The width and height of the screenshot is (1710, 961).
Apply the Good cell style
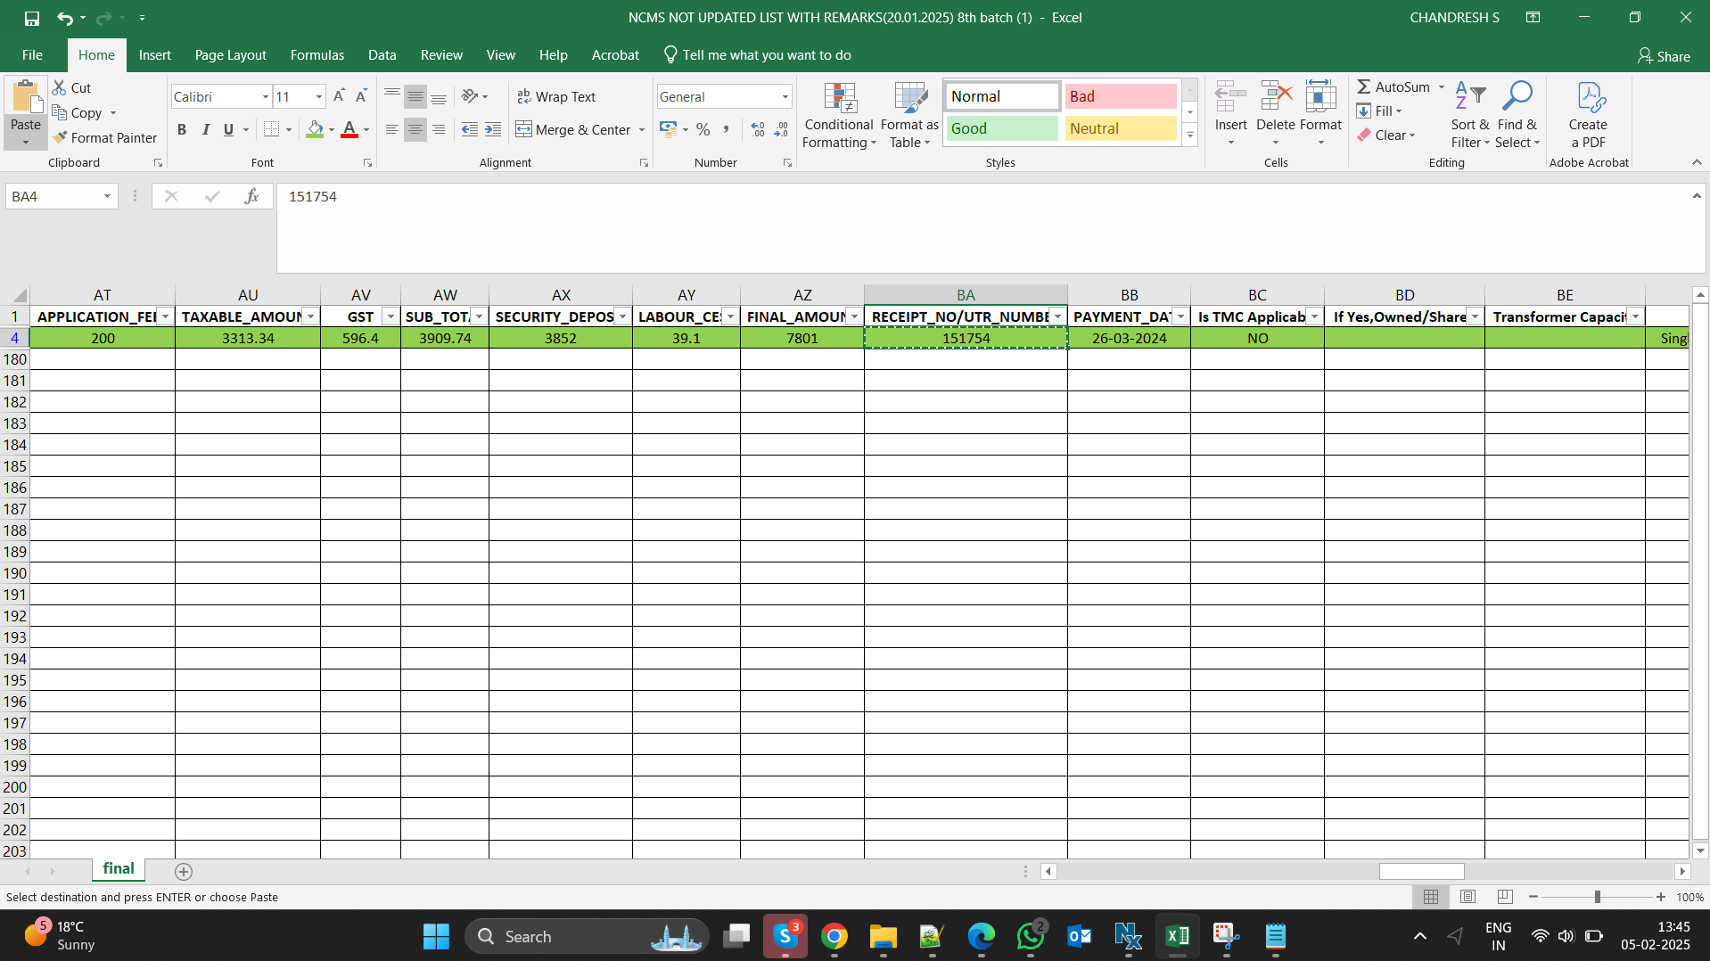coord(1001,128)
